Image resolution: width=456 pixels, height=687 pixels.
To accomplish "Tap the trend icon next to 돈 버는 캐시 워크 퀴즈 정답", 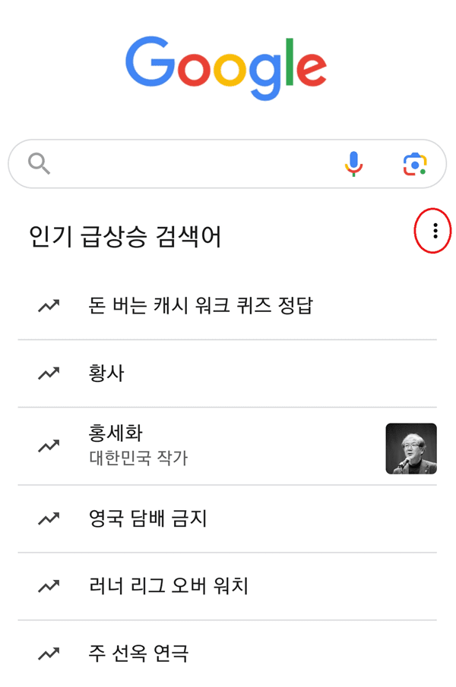I will pos(49,304).
